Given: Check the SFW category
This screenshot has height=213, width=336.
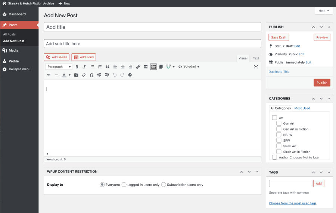Looking at the screenshot, I should (x=279, y=140).
